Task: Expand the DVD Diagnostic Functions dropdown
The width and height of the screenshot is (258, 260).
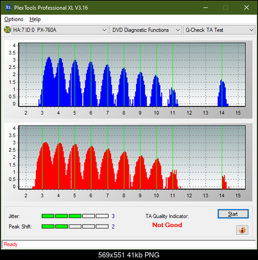Action: 146,30
